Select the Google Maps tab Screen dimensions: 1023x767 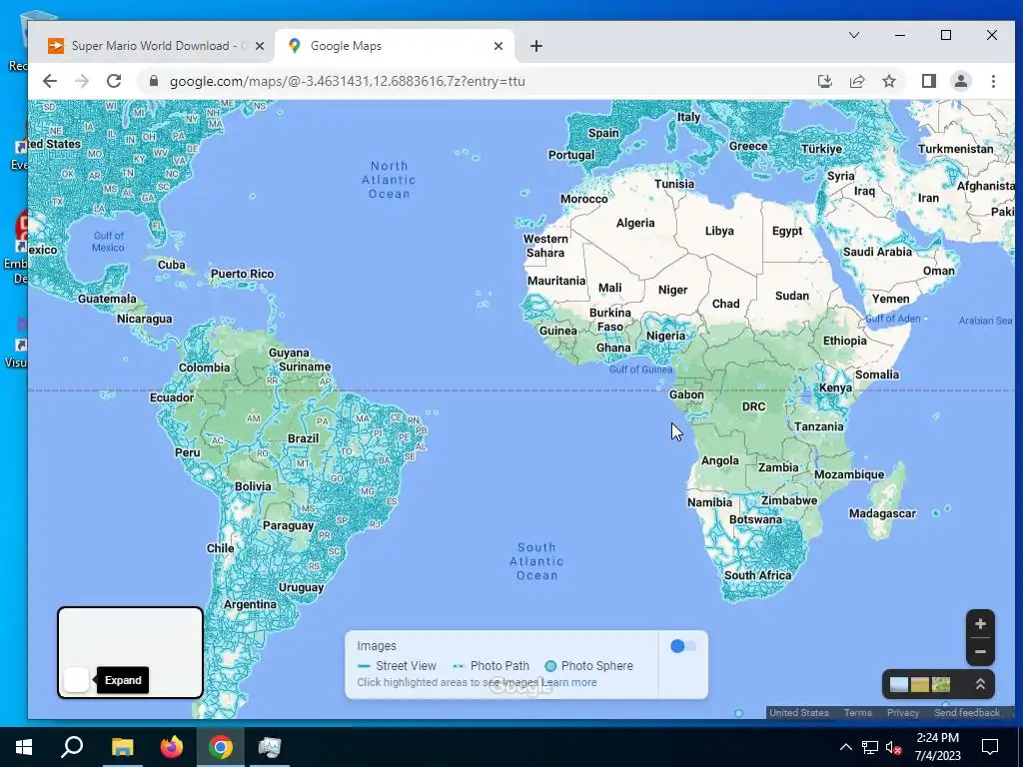coord(395,46)
